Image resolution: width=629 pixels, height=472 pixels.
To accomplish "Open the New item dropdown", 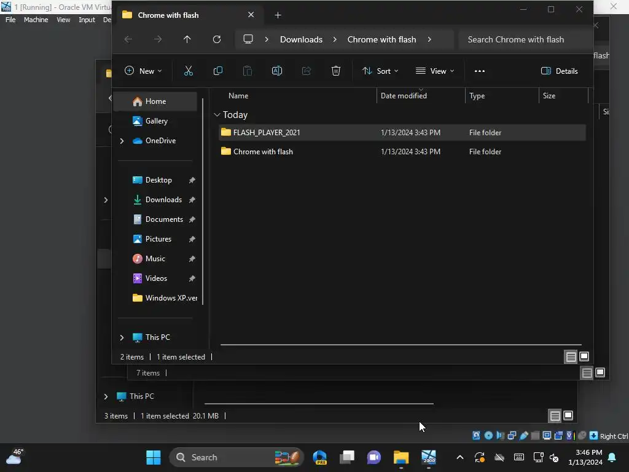I will click(143, 71).
